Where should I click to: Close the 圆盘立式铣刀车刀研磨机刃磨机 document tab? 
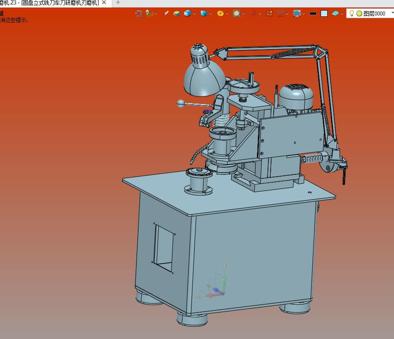104,3
